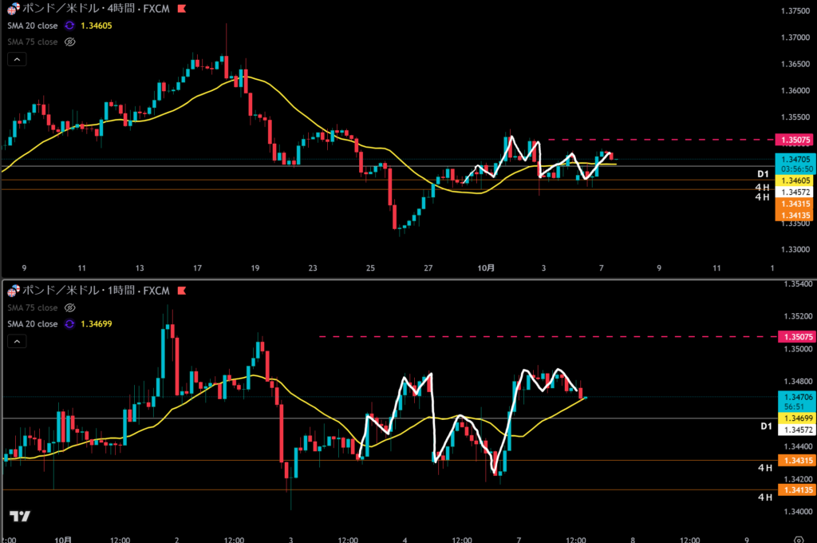Click the purple refresh icon beside SMA 20 in 1-hour chart
This screenshot has width=817, height=543.
(69, 323)
